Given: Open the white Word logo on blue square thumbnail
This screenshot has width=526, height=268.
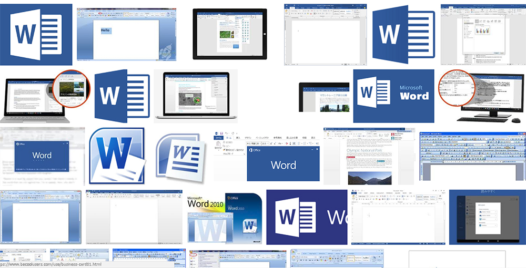Looking at the screenshot, I should pyautogui.click(x=36, y=35).
